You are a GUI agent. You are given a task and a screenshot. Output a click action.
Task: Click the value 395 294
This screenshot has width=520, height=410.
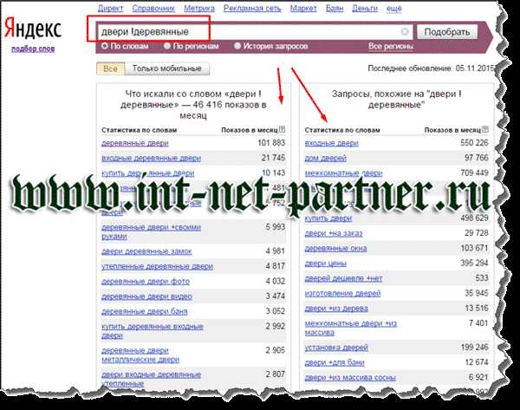(474, 263)
